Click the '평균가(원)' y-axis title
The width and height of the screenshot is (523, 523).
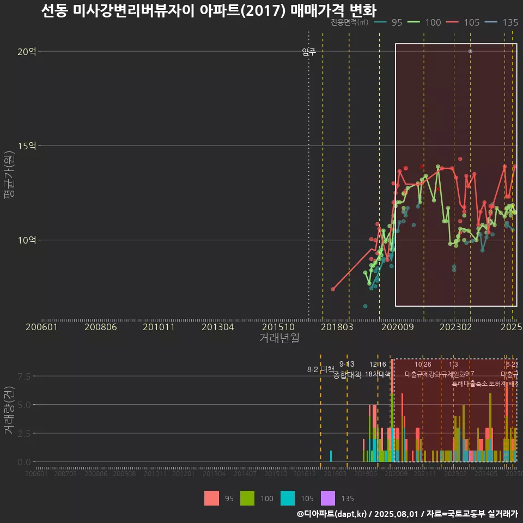coord(9,175)
